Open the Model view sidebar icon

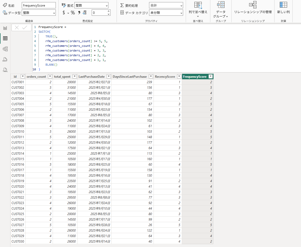pyautogui.click(x=5, y=49)
